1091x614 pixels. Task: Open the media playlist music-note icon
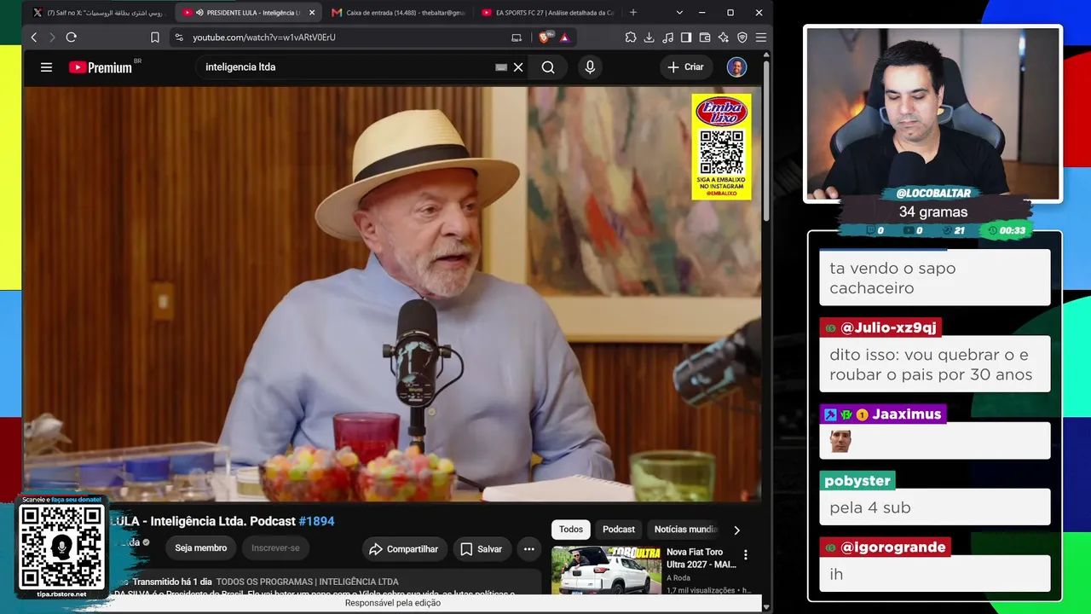[x=667, y=38]
